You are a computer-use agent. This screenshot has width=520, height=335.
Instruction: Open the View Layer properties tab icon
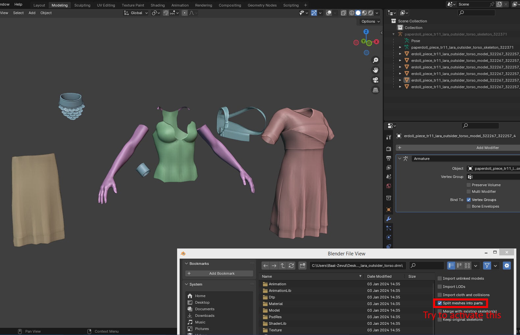389,167
